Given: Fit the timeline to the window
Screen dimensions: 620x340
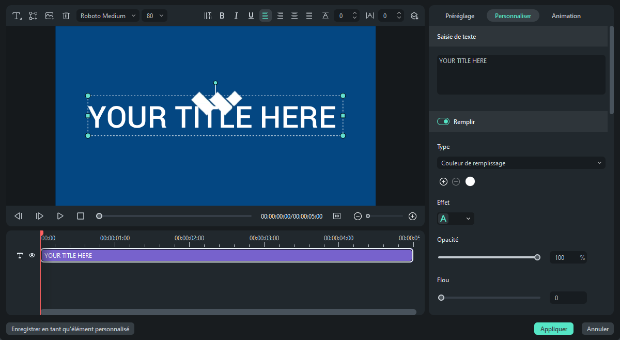Looking at the screenshot, I should tap(337, 216).
